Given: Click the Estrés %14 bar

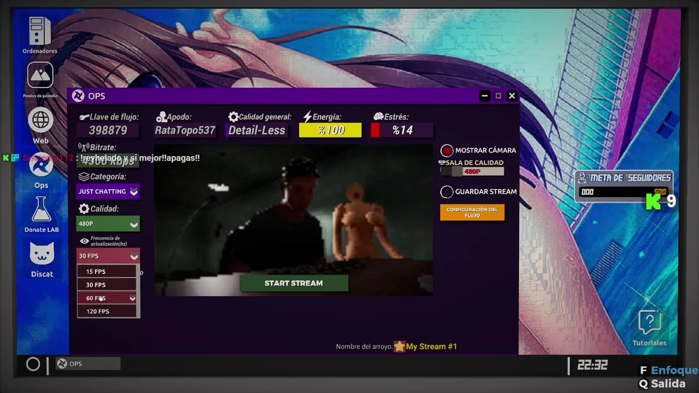Looking at the screenshot, I should click(402, 130).
